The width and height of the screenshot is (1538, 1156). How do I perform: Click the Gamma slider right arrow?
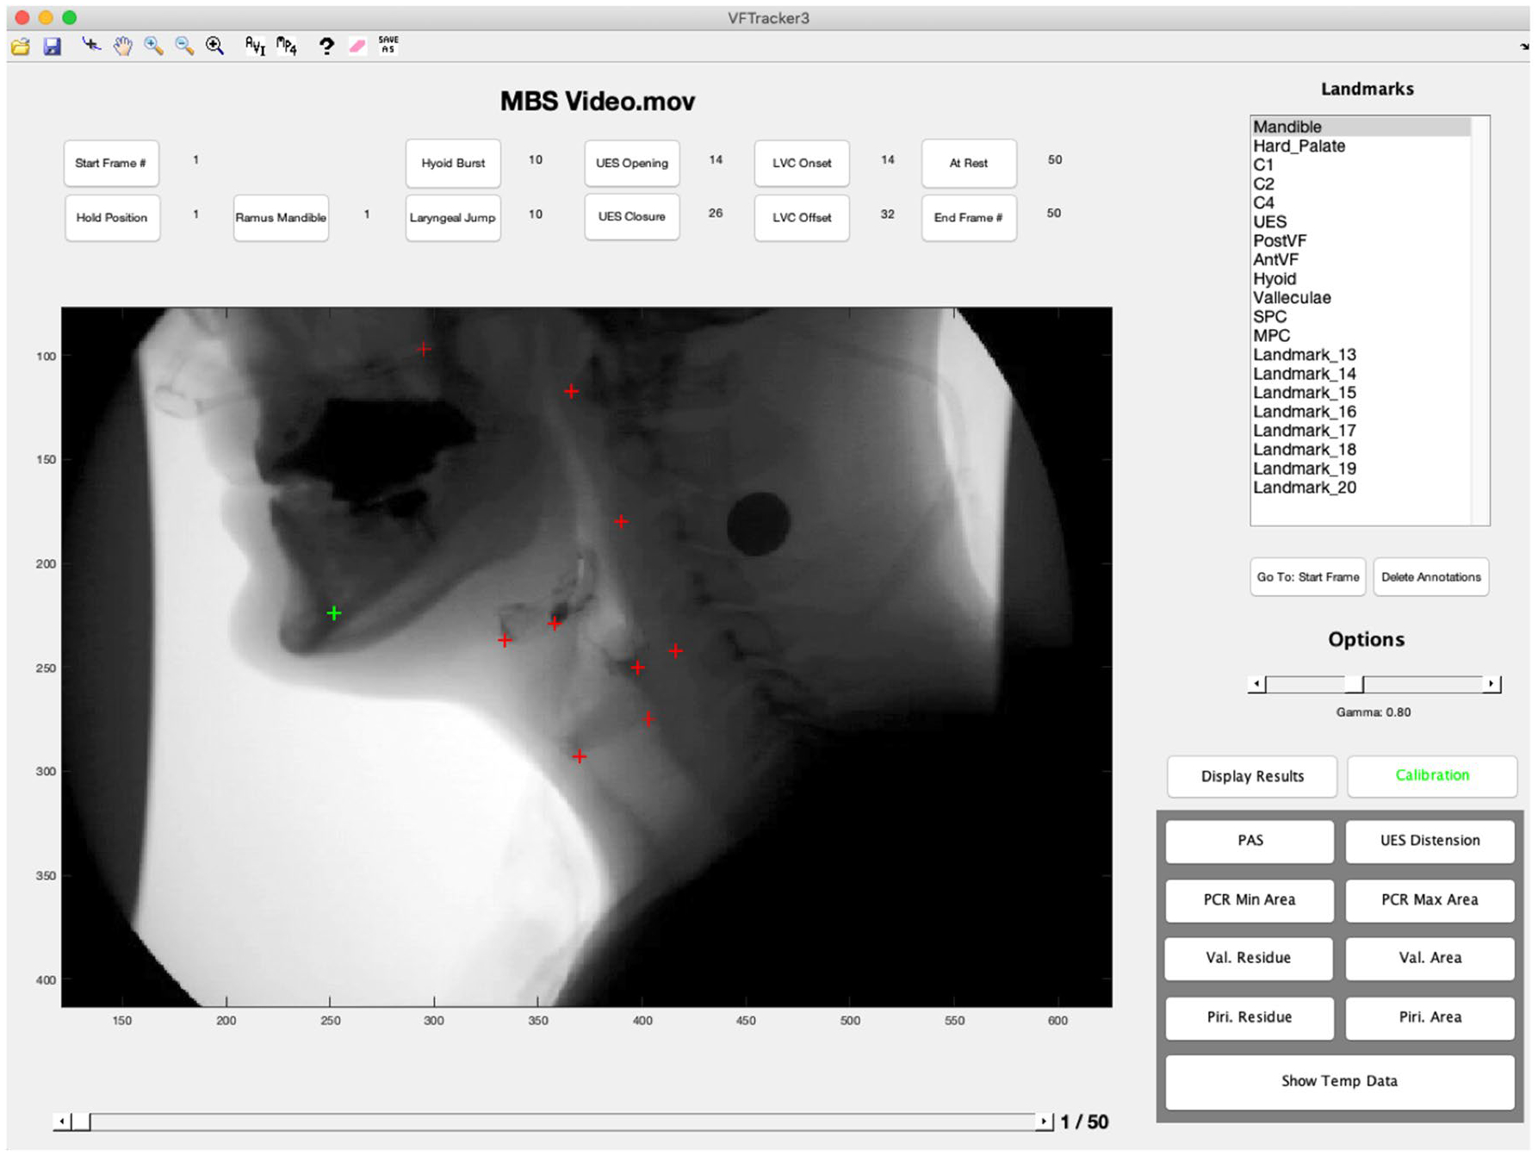[1491, 685]
